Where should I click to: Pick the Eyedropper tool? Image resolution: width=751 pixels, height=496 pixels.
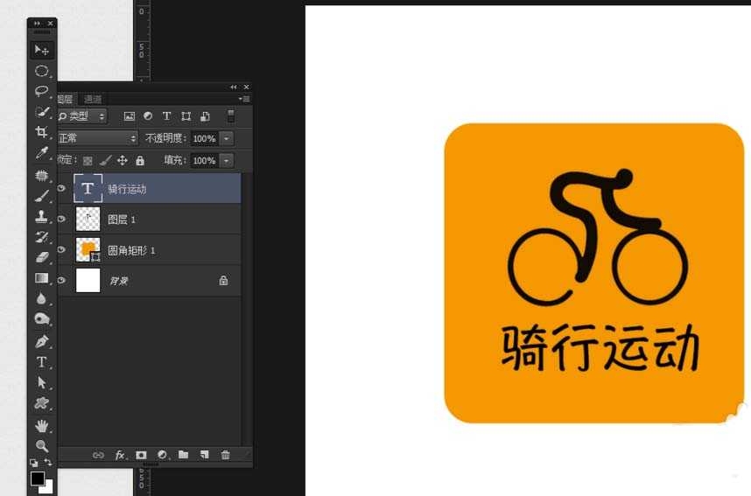pos(41,153)
